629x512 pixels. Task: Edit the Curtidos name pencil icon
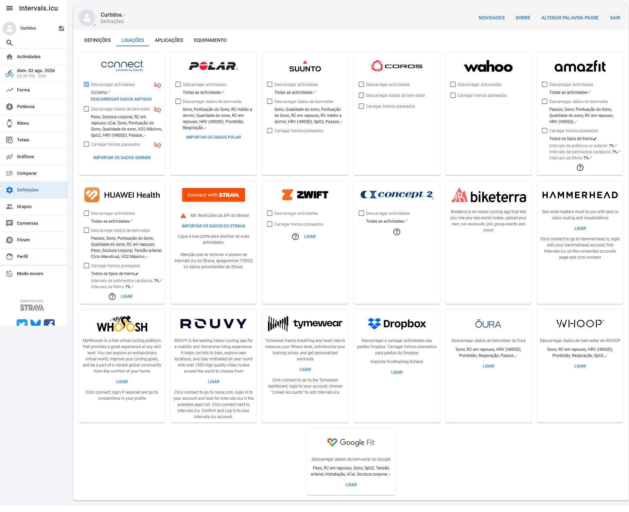coord(124,15)
